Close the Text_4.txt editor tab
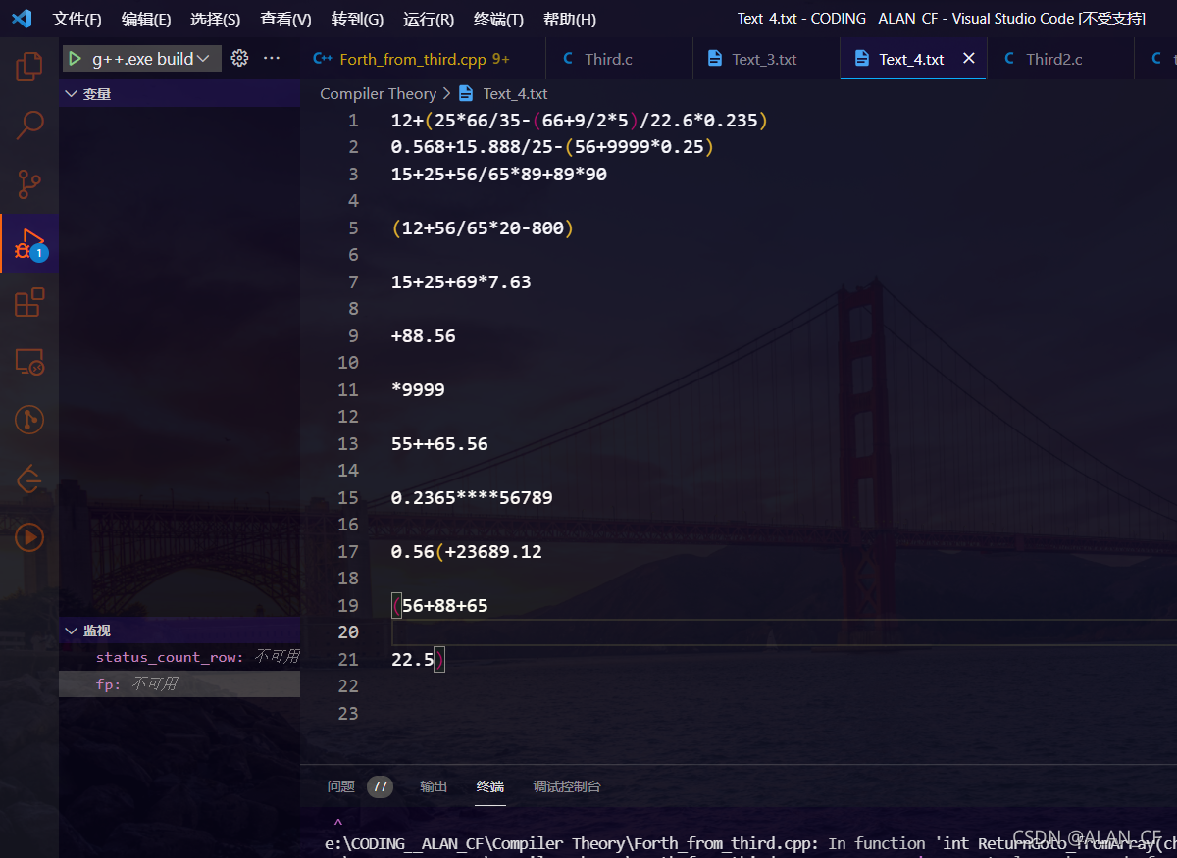This screenshot has width=1177, height=858. (969, 59)
